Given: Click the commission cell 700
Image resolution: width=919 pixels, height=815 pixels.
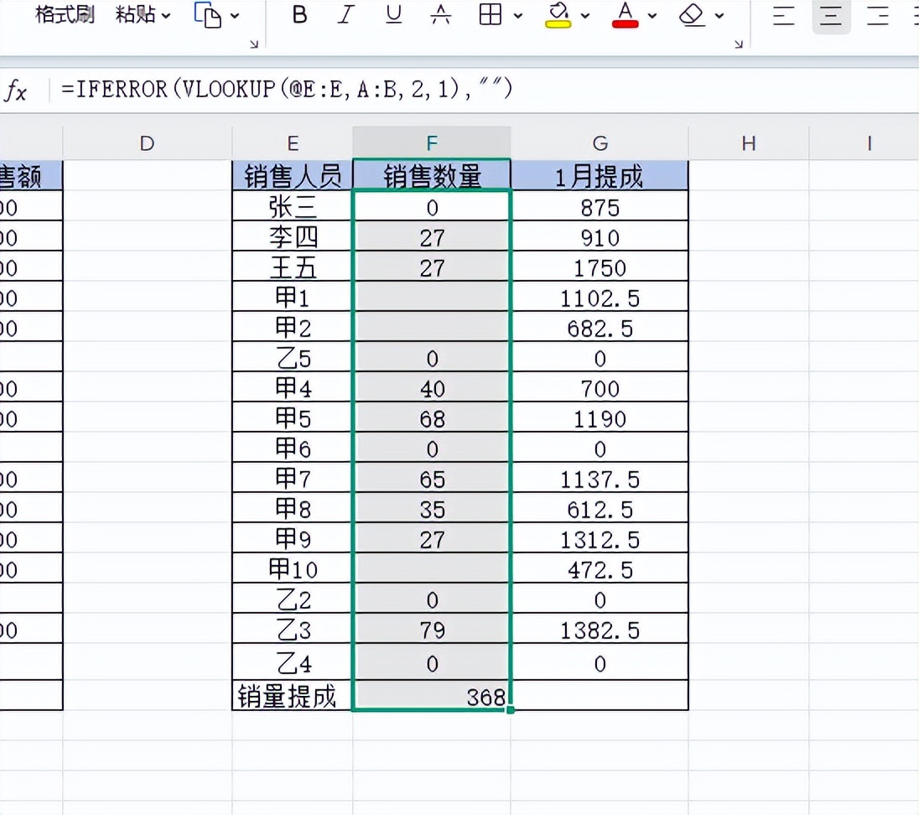Looking at the screenshot, I should tap(600, 387).
